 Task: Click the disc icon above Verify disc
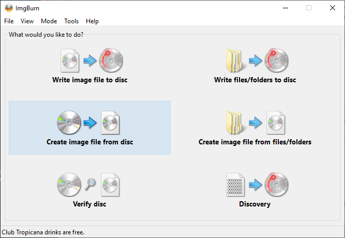click(x=69, y=185)
